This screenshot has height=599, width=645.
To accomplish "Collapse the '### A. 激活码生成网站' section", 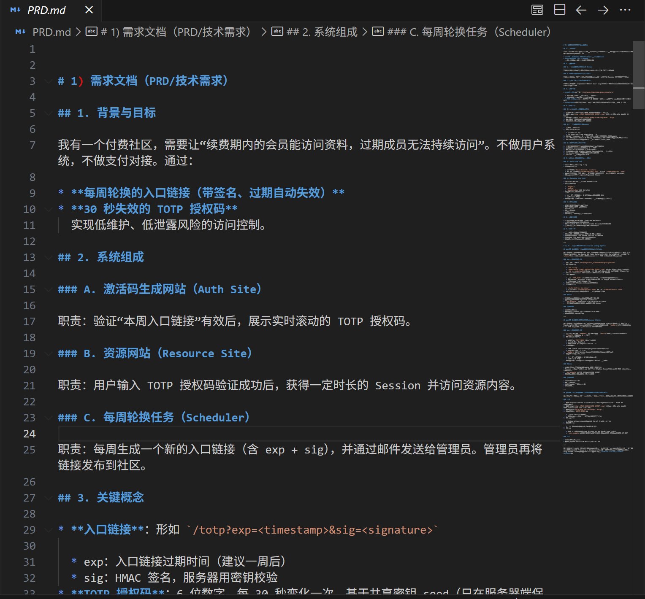I will (x=48, y=290).
